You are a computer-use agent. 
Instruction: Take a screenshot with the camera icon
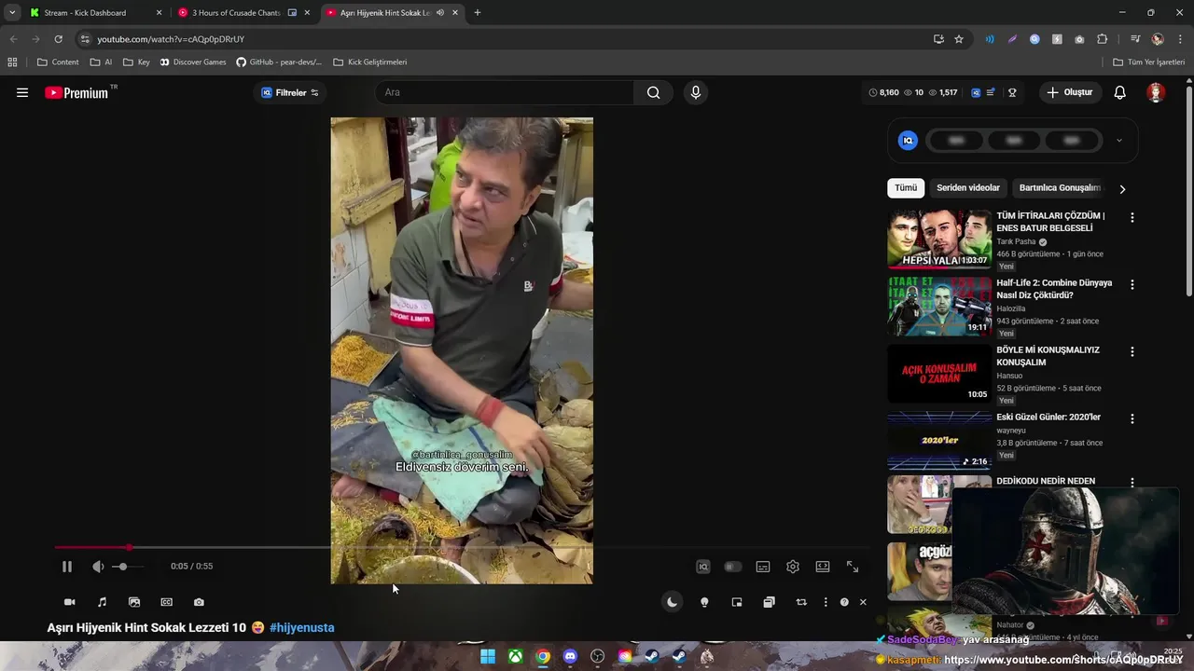199,602
